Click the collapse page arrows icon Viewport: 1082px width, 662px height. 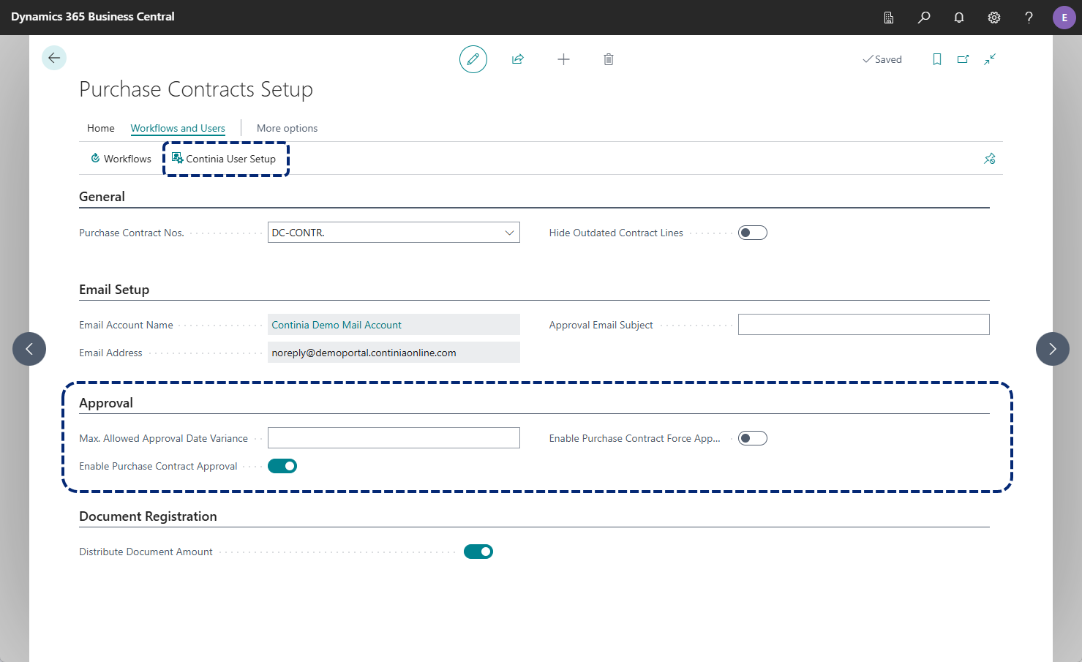[x=990, y=59]
